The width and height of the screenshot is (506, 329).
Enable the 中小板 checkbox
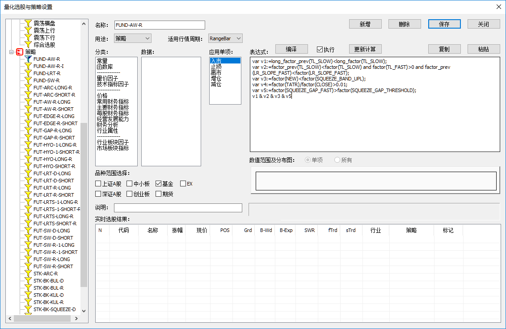pos(129,184)
